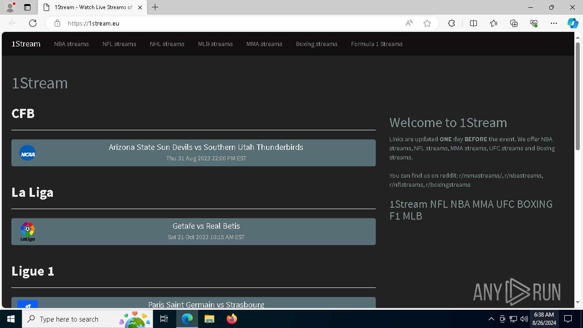Add this page to favorites star

pos(427,23)
